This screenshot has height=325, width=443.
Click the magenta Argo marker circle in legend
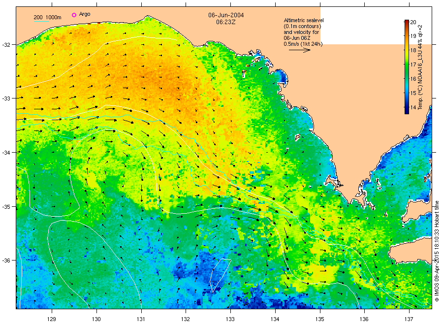click(x=74, y=15)
